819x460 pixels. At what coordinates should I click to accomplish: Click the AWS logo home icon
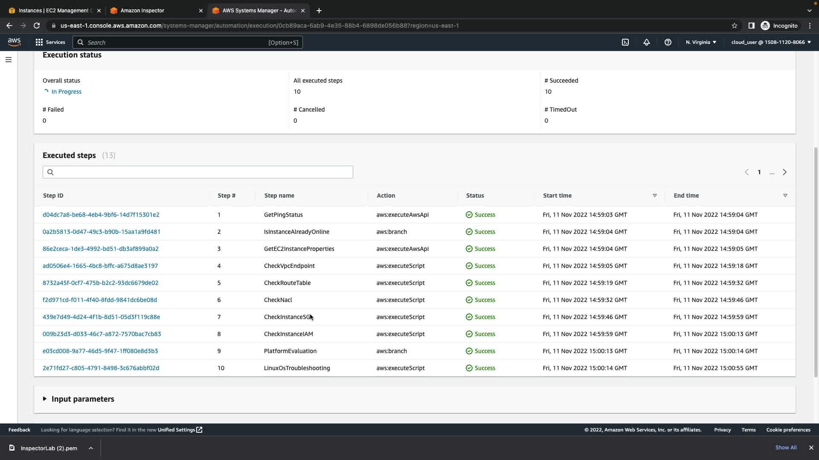pos(14,42)
